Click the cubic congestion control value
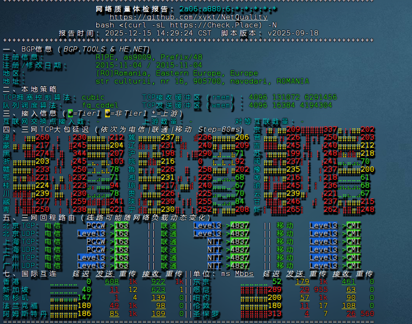412x324 pixels. [93, 97]
